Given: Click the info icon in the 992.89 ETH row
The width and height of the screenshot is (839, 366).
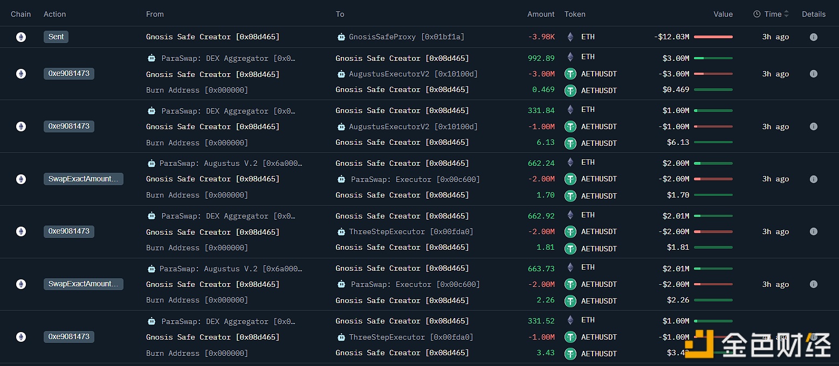Looking at the screenshot, I should pos(814,74).
